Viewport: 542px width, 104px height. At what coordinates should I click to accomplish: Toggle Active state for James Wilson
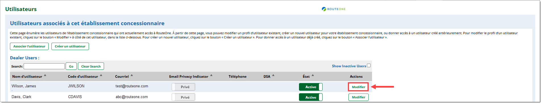[311, 87]
